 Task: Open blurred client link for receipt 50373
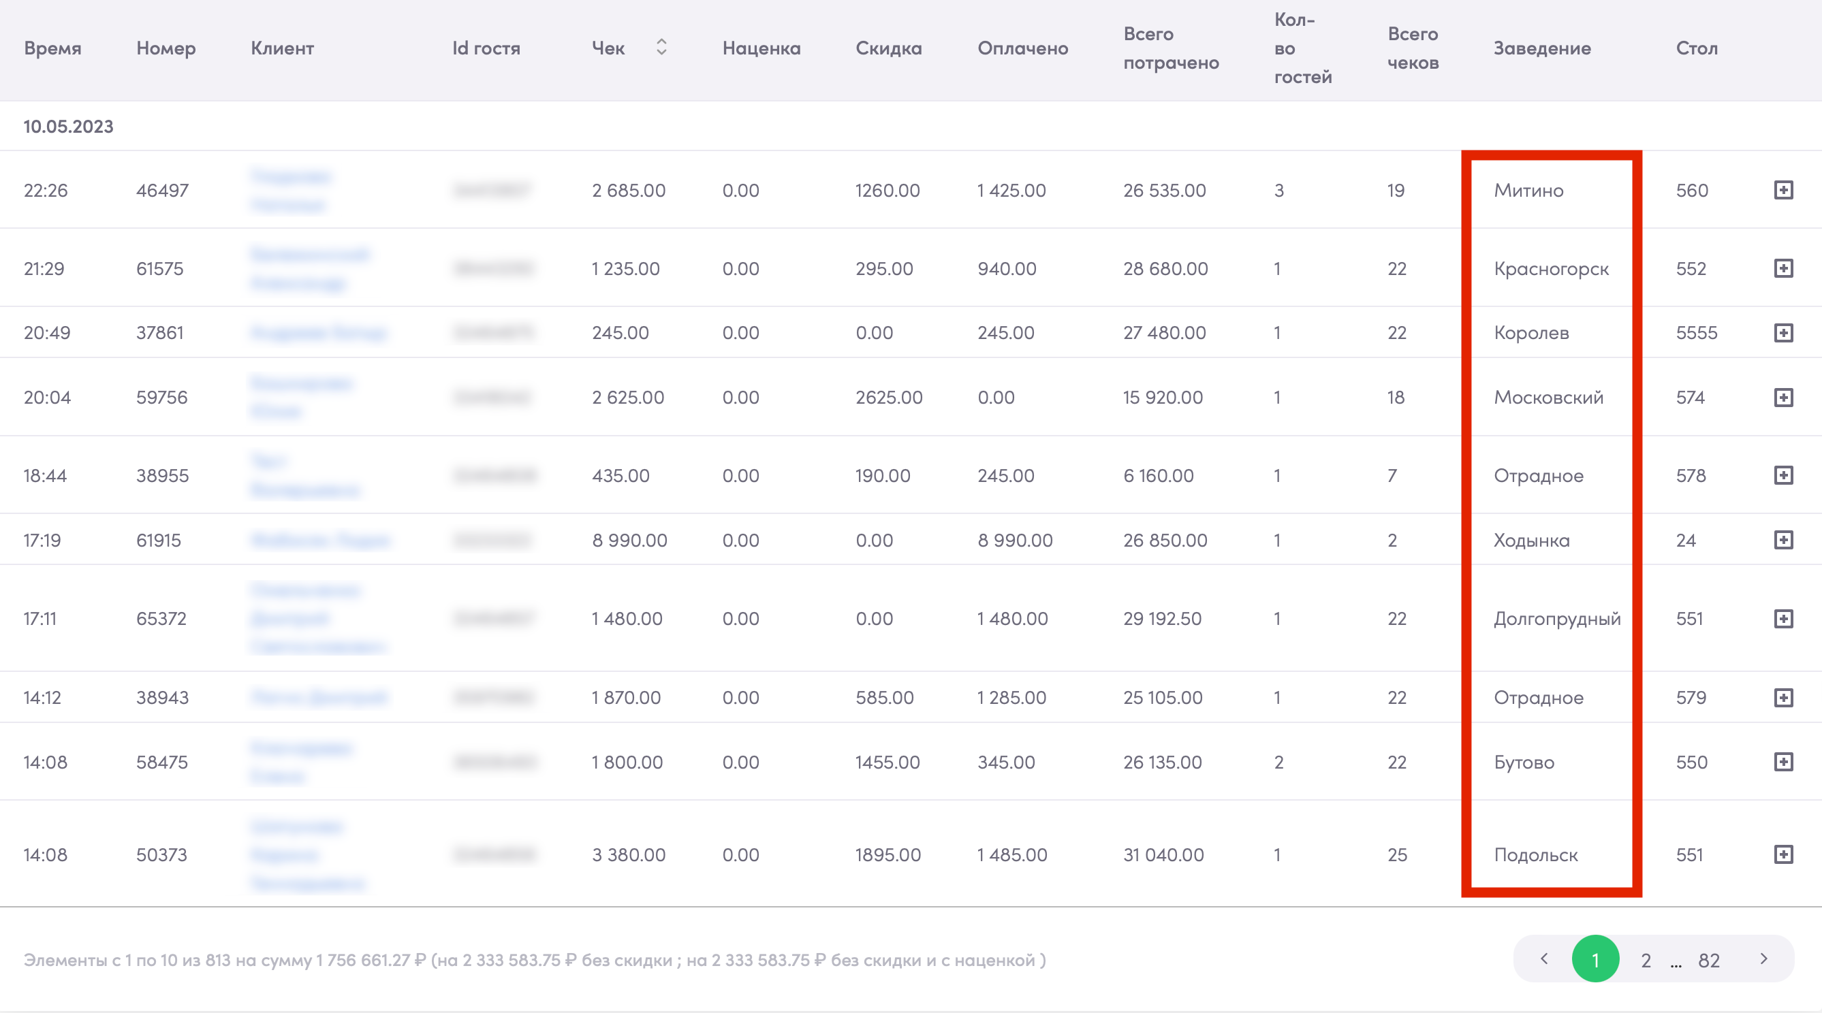coord(308,854)
